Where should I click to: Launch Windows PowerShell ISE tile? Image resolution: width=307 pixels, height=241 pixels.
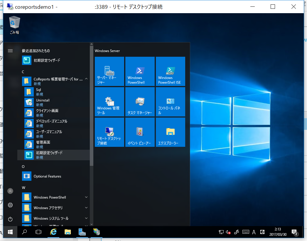pos(171,71)
